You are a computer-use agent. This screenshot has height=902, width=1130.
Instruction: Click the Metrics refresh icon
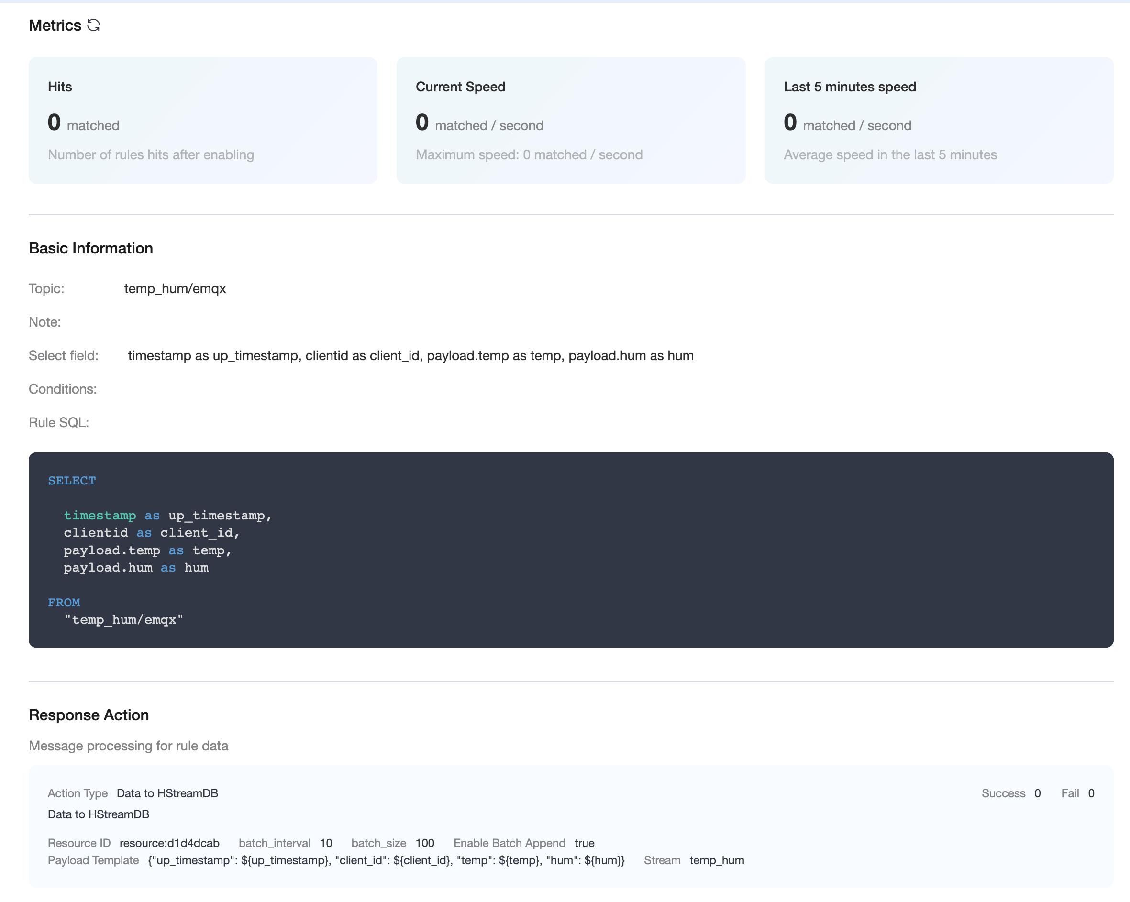click(93, 25)
